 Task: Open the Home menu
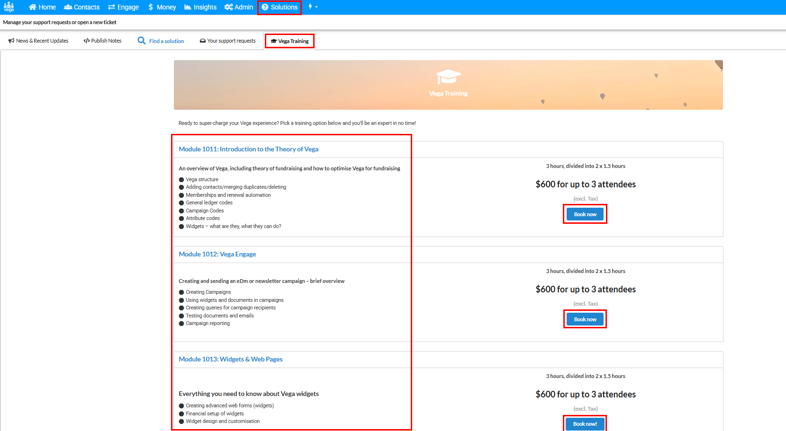tap(42, 7)
